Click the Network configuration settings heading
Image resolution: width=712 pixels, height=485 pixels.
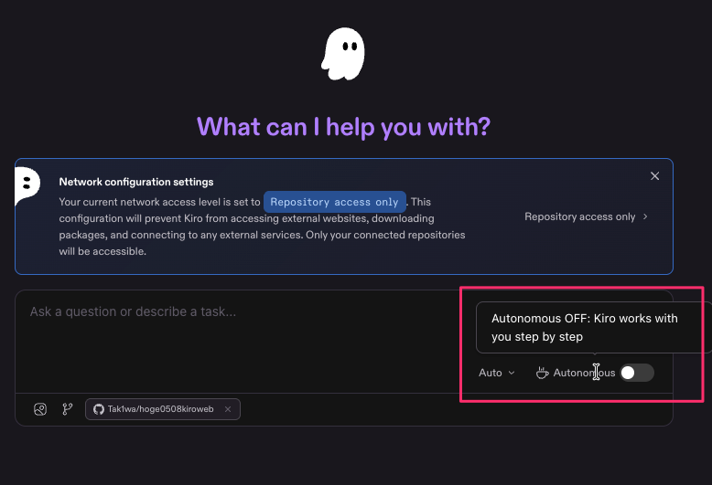click(136, 182)
